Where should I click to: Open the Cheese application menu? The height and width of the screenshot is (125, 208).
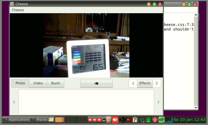point(18,10)
